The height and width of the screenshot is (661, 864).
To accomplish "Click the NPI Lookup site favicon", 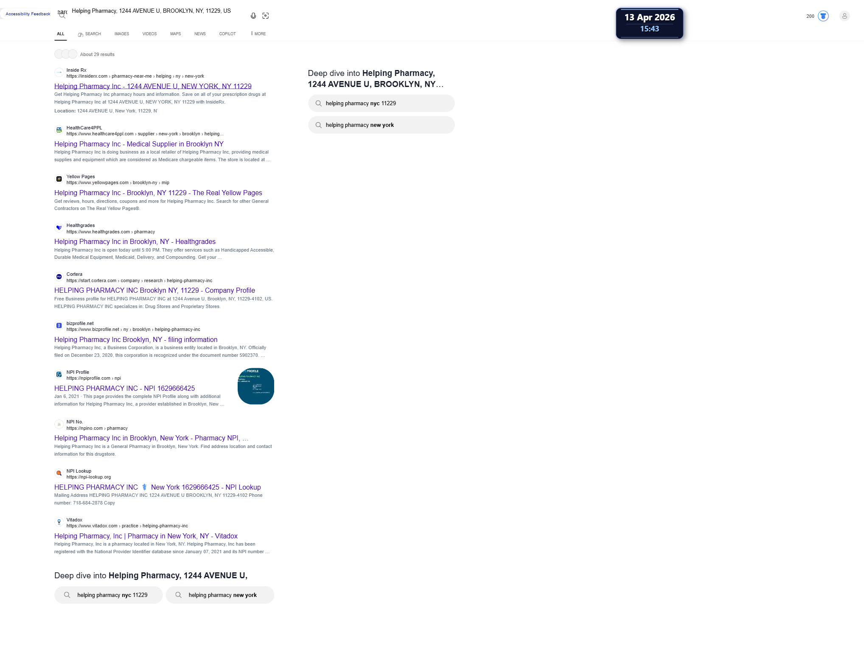I will [x=59, y=473].
